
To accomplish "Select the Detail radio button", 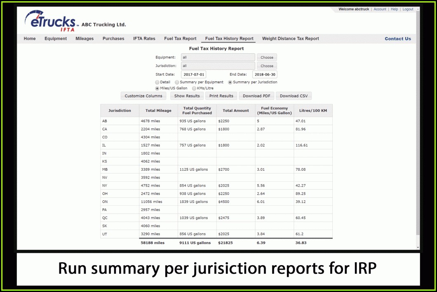I will tap(157, 82).
